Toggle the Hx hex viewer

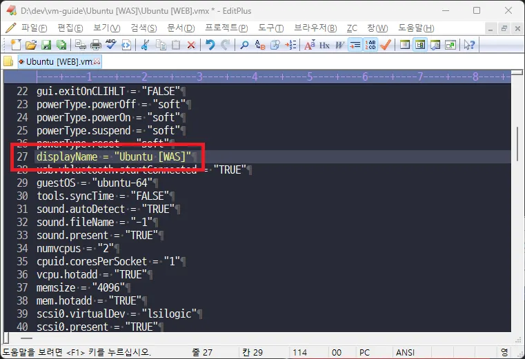(324, 45)
